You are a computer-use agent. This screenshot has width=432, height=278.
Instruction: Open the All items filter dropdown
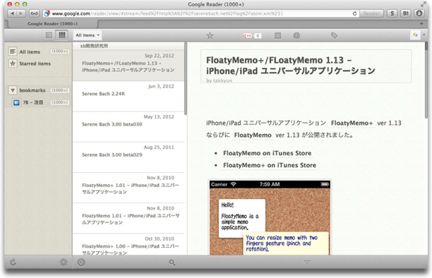[x=88, y=35]
